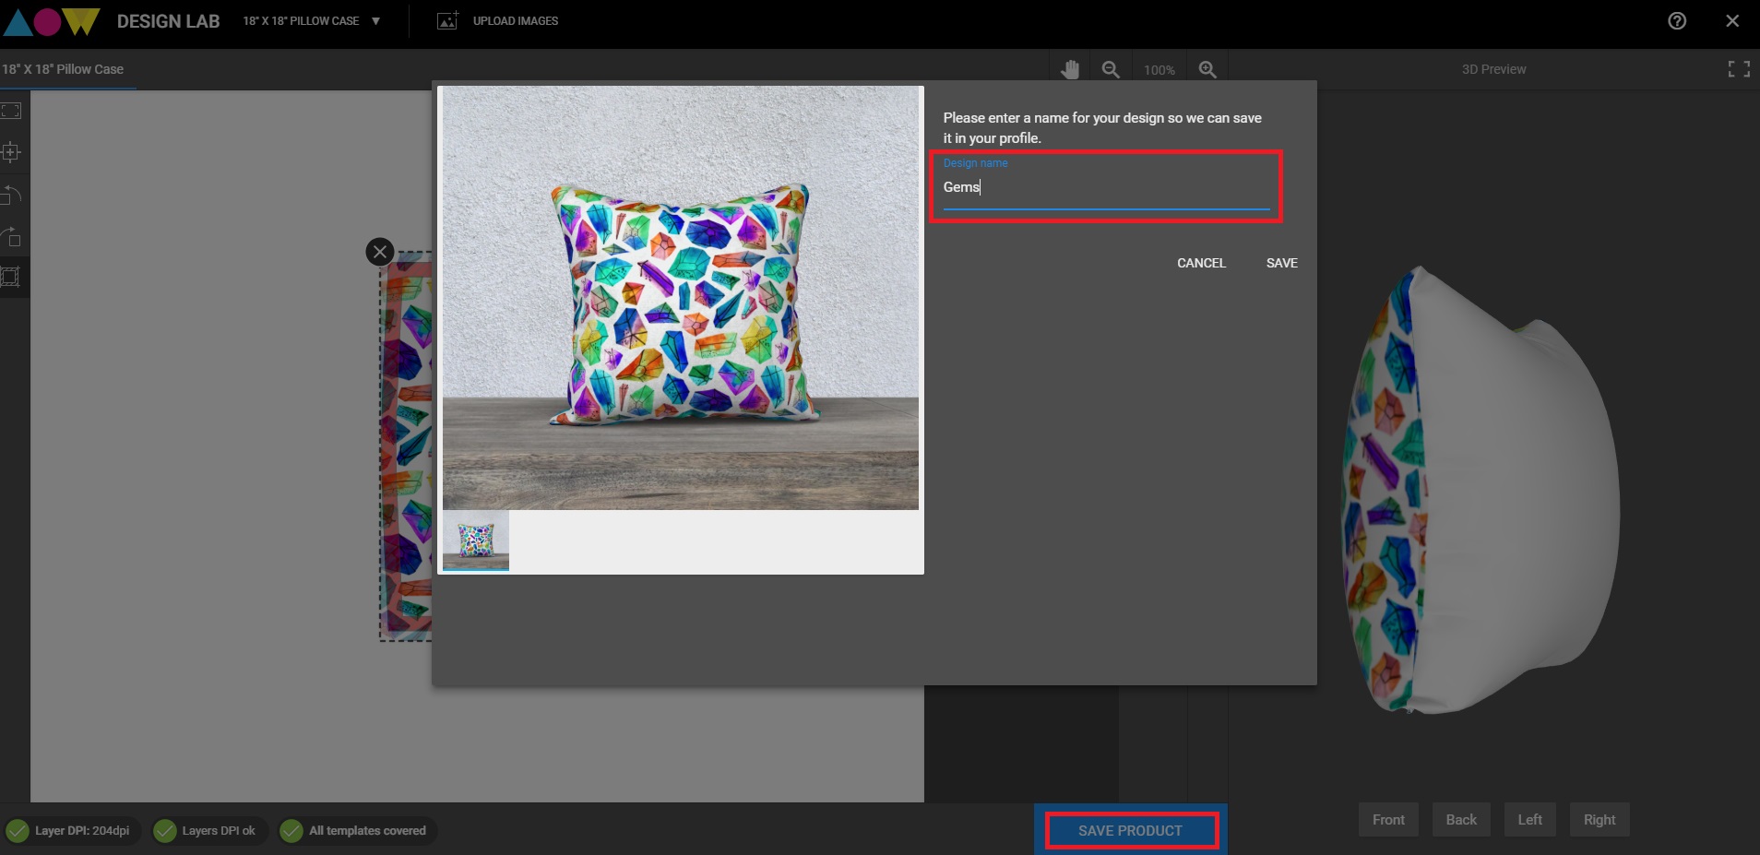
Task: Click into the Design name field
Action: click(x=1106, y=186)
